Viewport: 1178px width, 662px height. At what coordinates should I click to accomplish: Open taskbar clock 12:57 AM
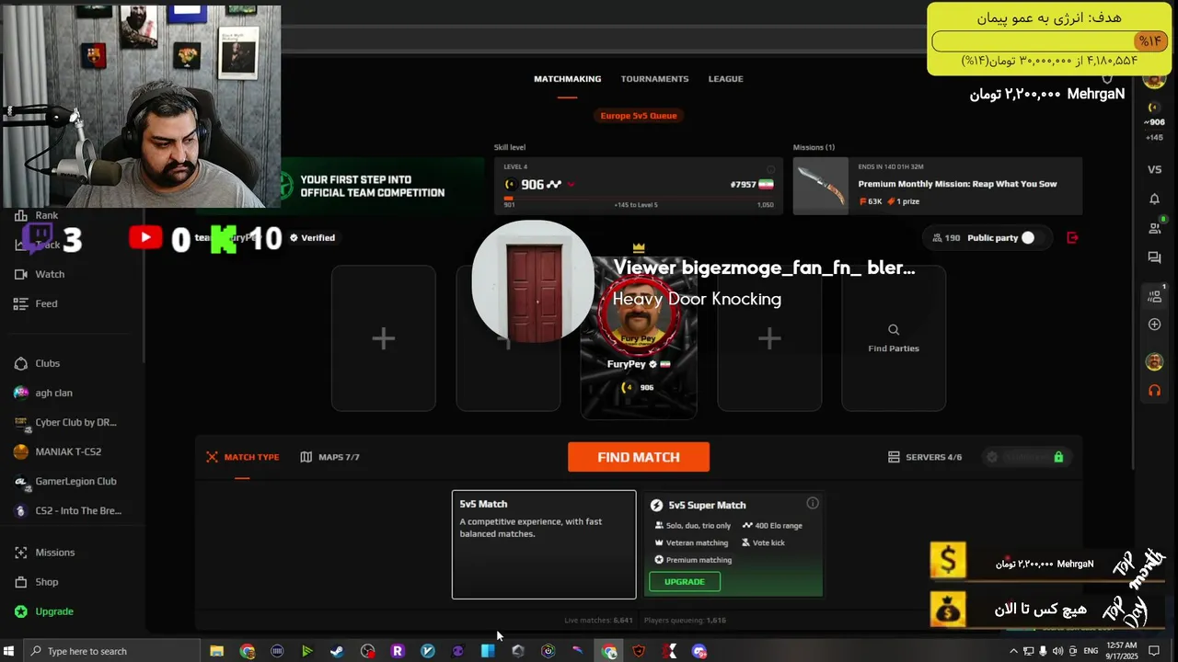[1122, 651]
